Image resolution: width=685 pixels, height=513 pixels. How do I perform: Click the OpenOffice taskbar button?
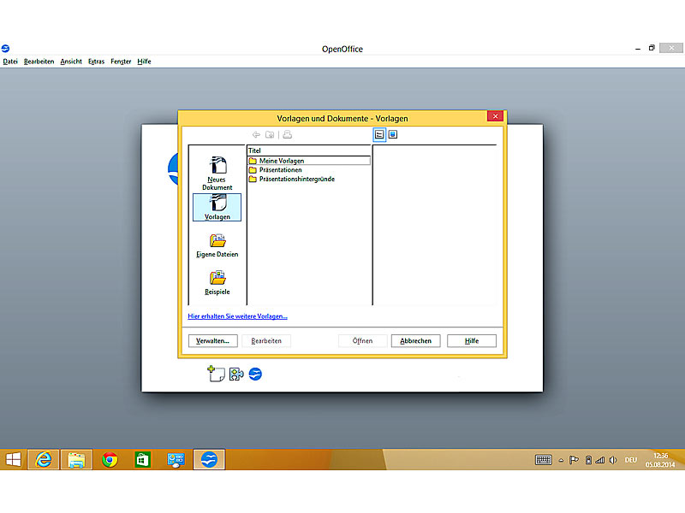click(x=209, y=459)
